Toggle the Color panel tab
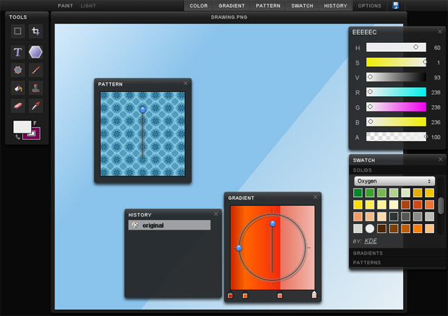448x316 pixels. pos(199,6)
